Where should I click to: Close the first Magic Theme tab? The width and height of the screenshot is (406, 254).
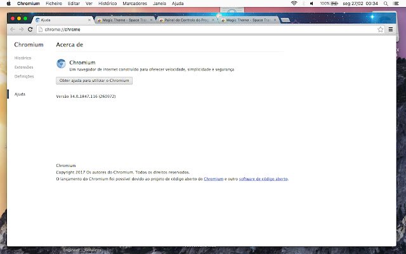coord(151,20)
